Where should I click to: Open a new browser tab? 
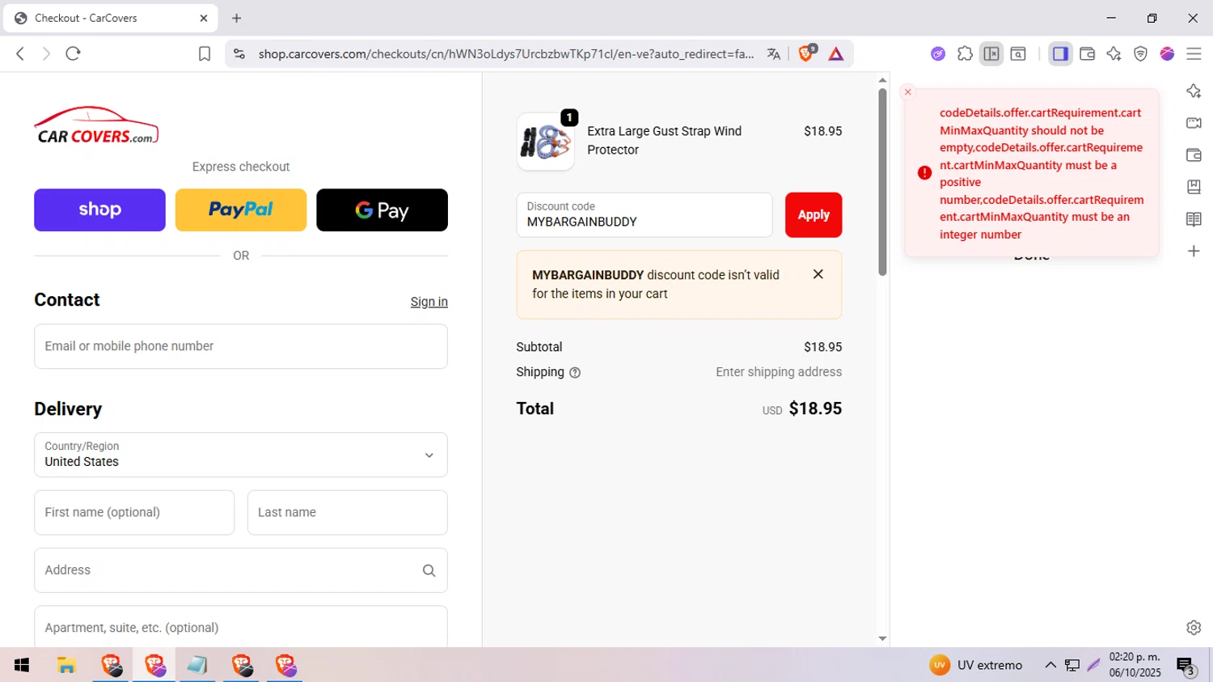pyautogui.click(x=236, y=18)
